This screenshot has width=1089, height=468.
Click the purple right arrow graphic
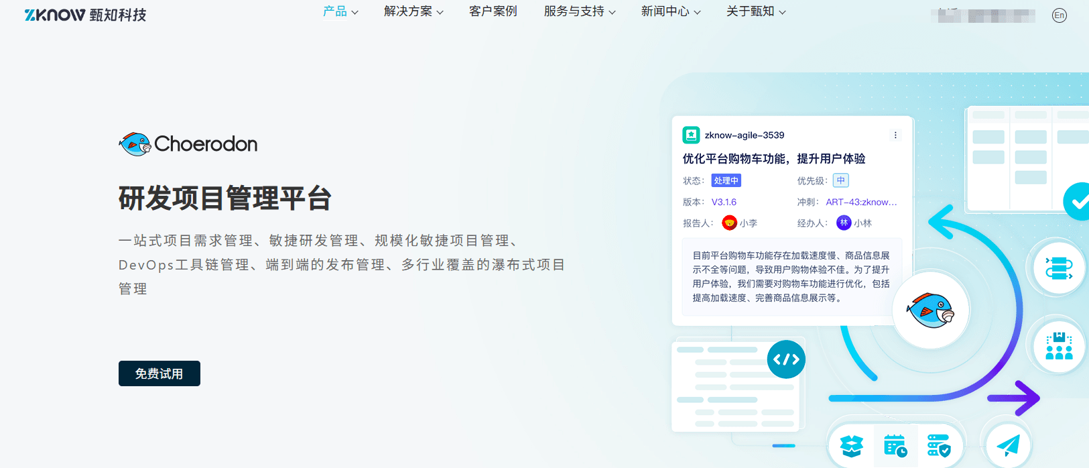pyautogui.click(x=1013, y=398)
